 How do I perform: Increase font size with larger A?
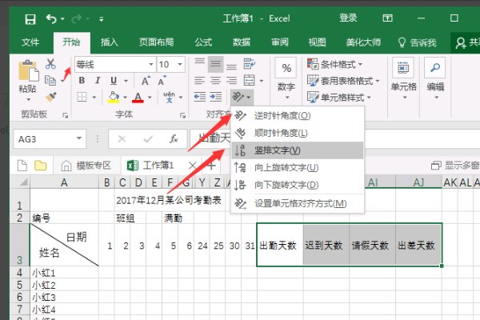pyautogui.click(x=146, y=81)
